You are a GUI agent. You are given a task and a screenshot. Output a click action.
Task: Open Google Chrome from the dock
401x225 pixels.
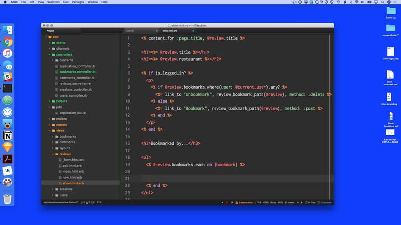click(8, 42)
